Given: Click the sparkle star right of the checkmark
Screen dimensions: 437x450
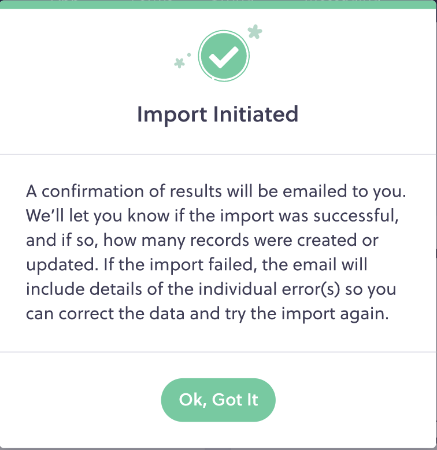Looking at the screenshot, I should (x=254, y=32).
